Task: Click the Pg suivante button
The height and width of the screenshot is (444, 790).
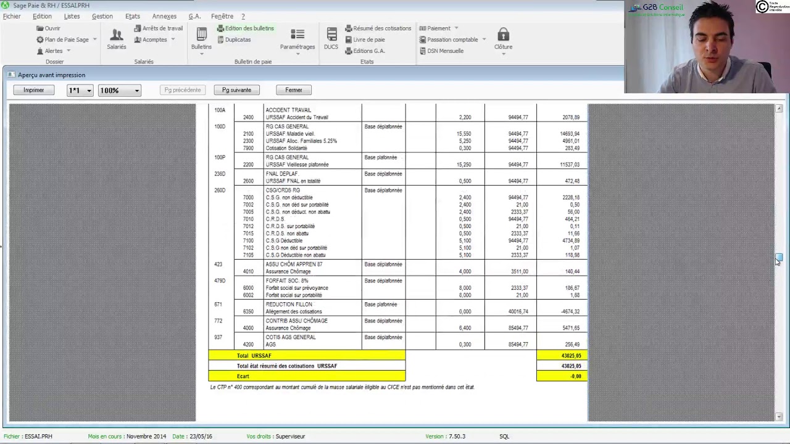Action: [236, 90]
